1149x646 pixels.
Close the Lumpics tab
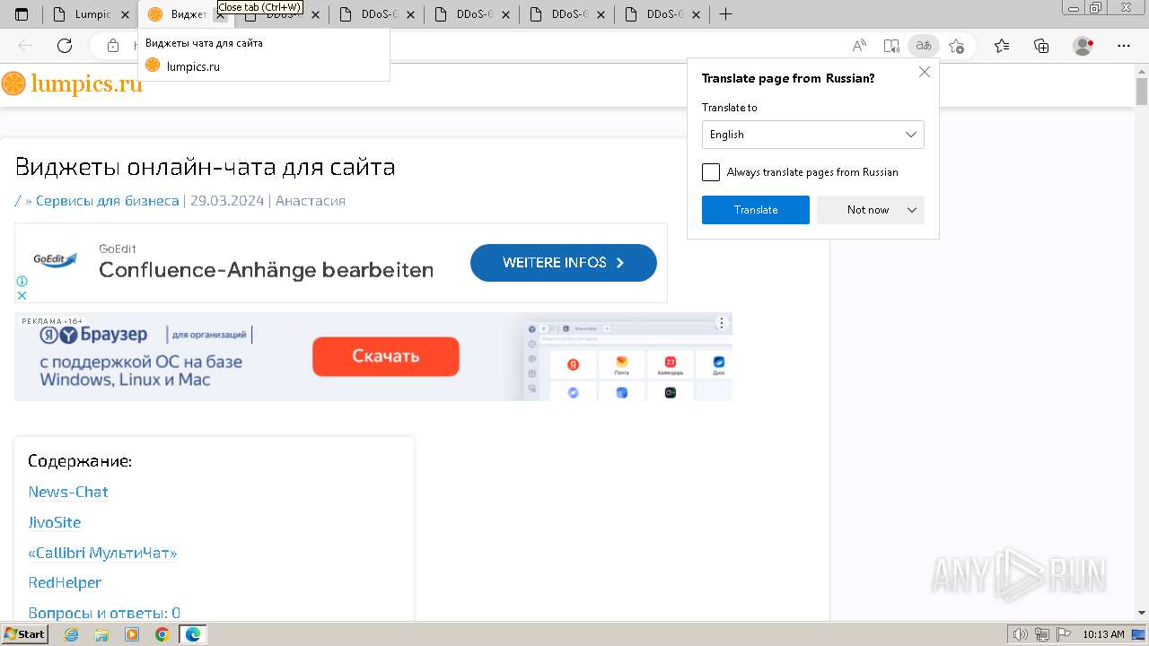tap(125, 14)
